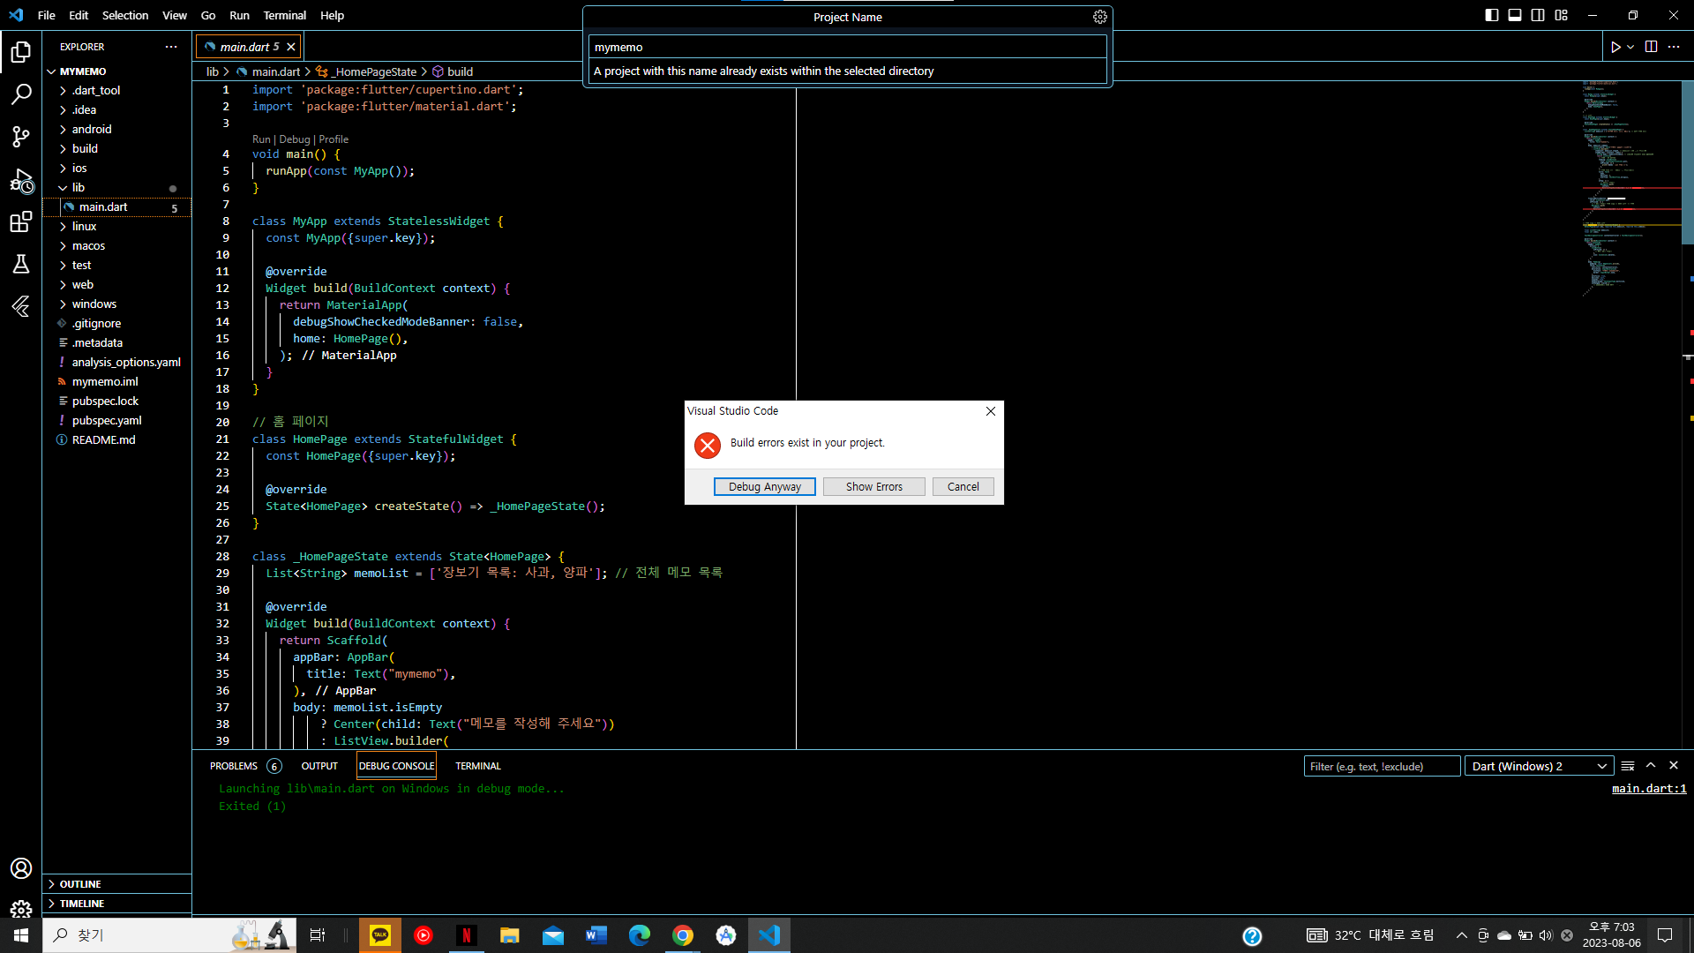Image resolution: width=1694 pixels, height=953 pixels.
Task: Click the editor minimap
Action: point(1630,189)
